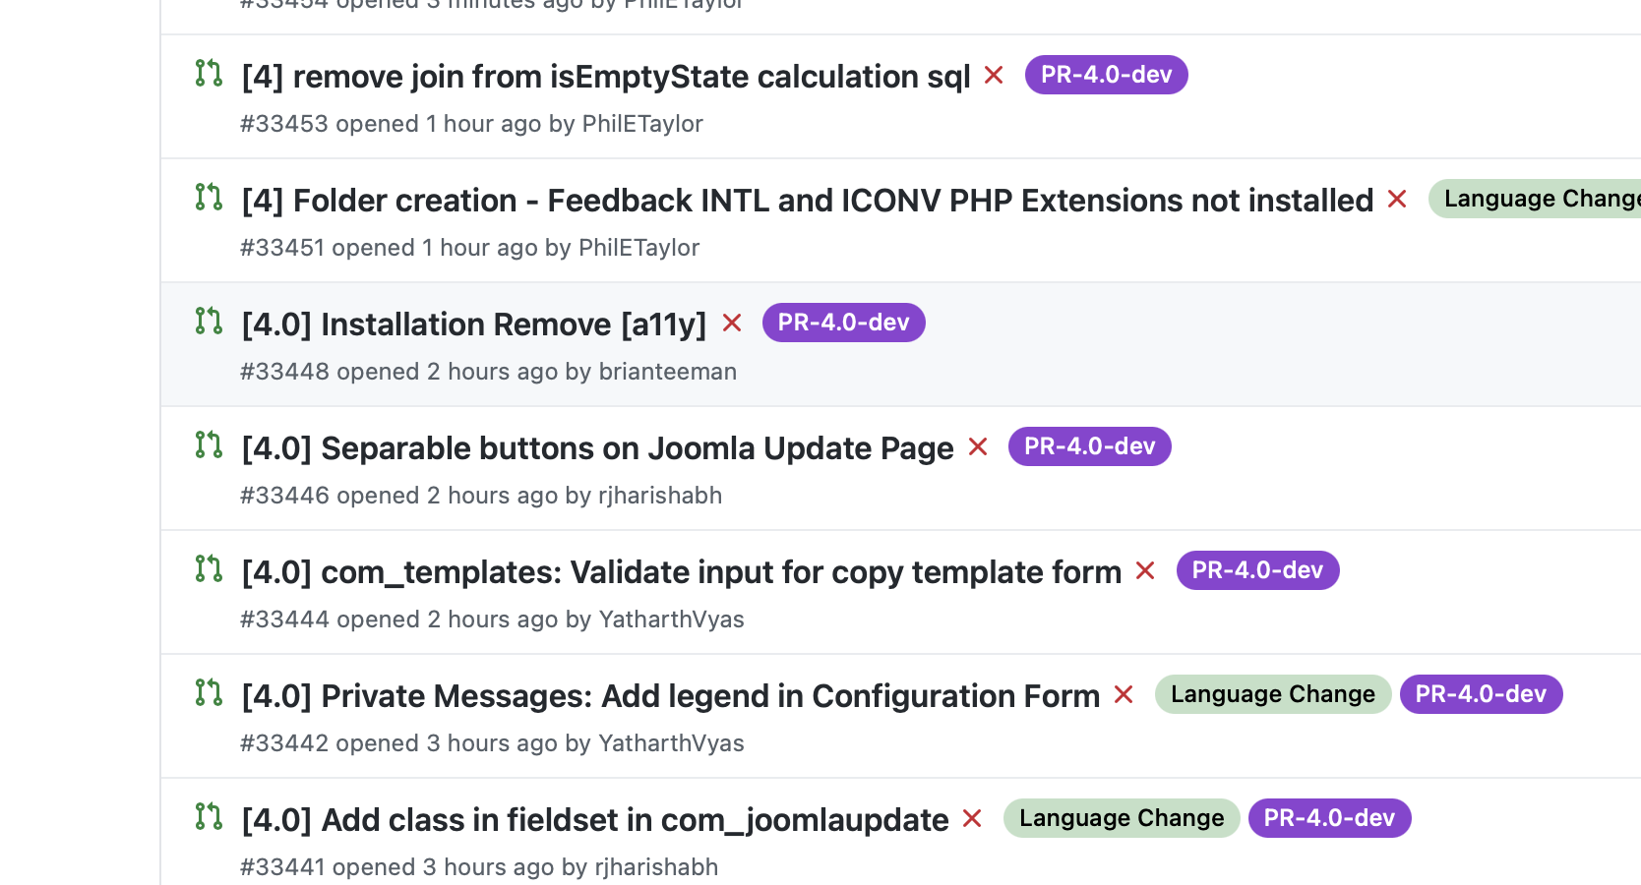Click failed check X for Add class in fieldset
This screenshot has width=1641, height=885.
point(972,819)
